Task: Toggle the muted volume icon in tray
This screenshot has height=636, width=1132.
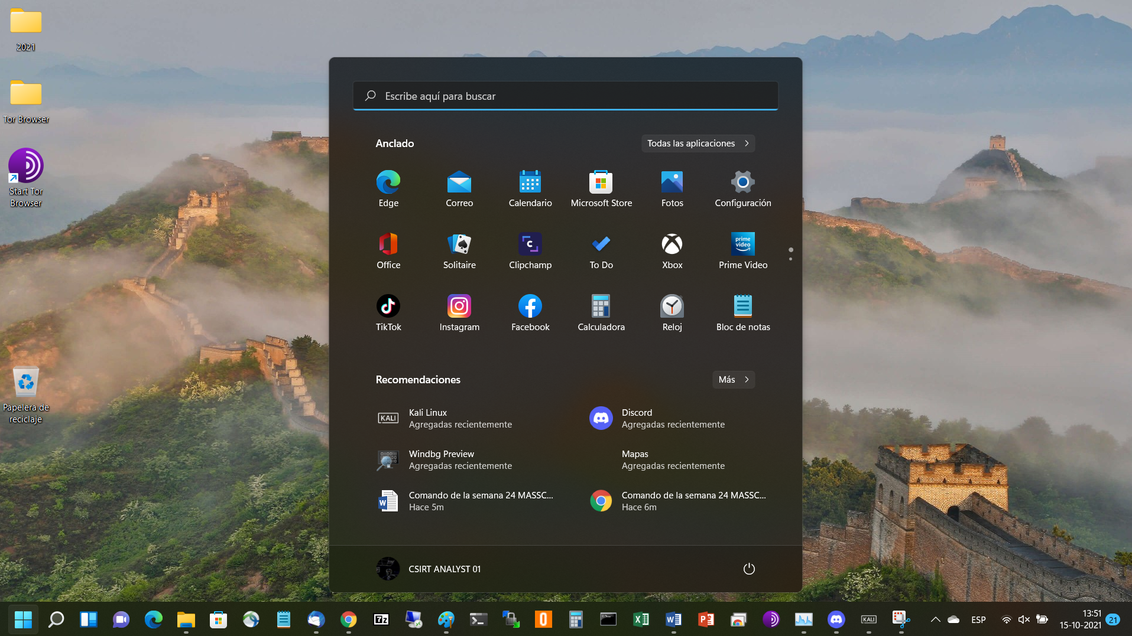Action: pyautogui.click(x=1024, y=619)
